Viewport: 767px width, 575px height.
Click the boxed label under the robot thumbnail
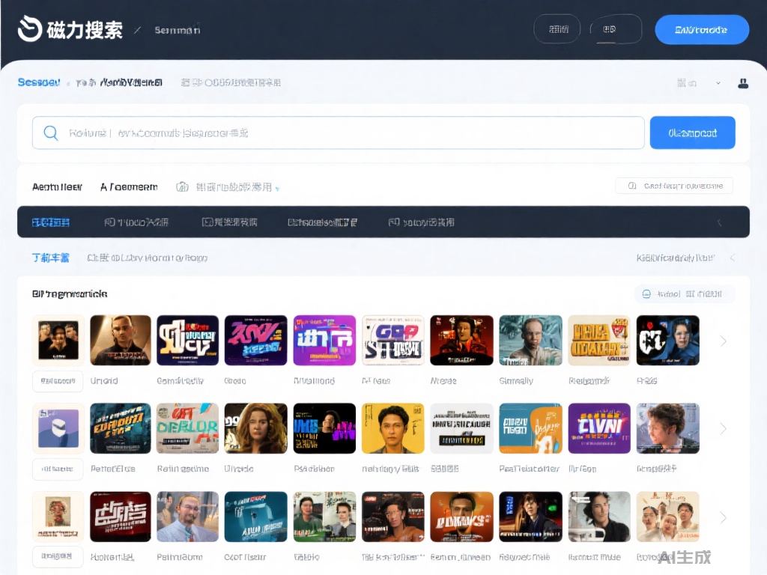click(x=58, y=469)
